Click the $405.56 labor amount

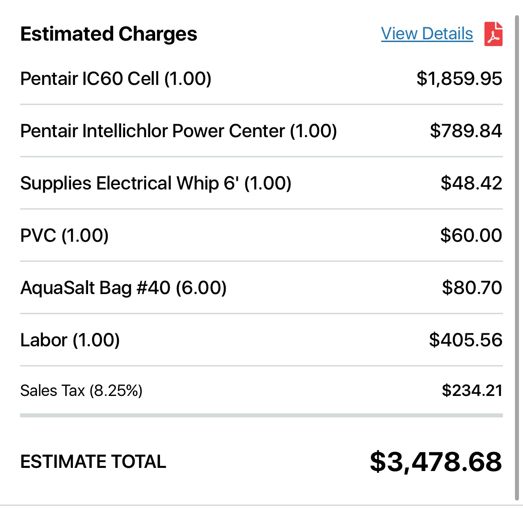pyautogui.click(x=466, y=340)
